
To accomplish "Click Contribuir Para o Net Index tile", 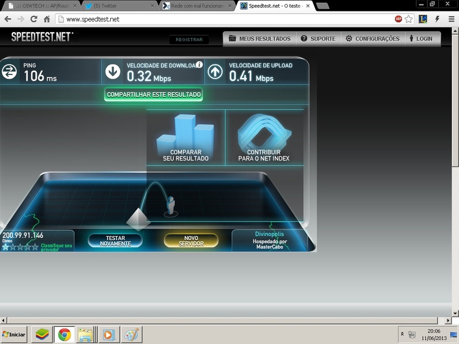I will tap(264, 138).
